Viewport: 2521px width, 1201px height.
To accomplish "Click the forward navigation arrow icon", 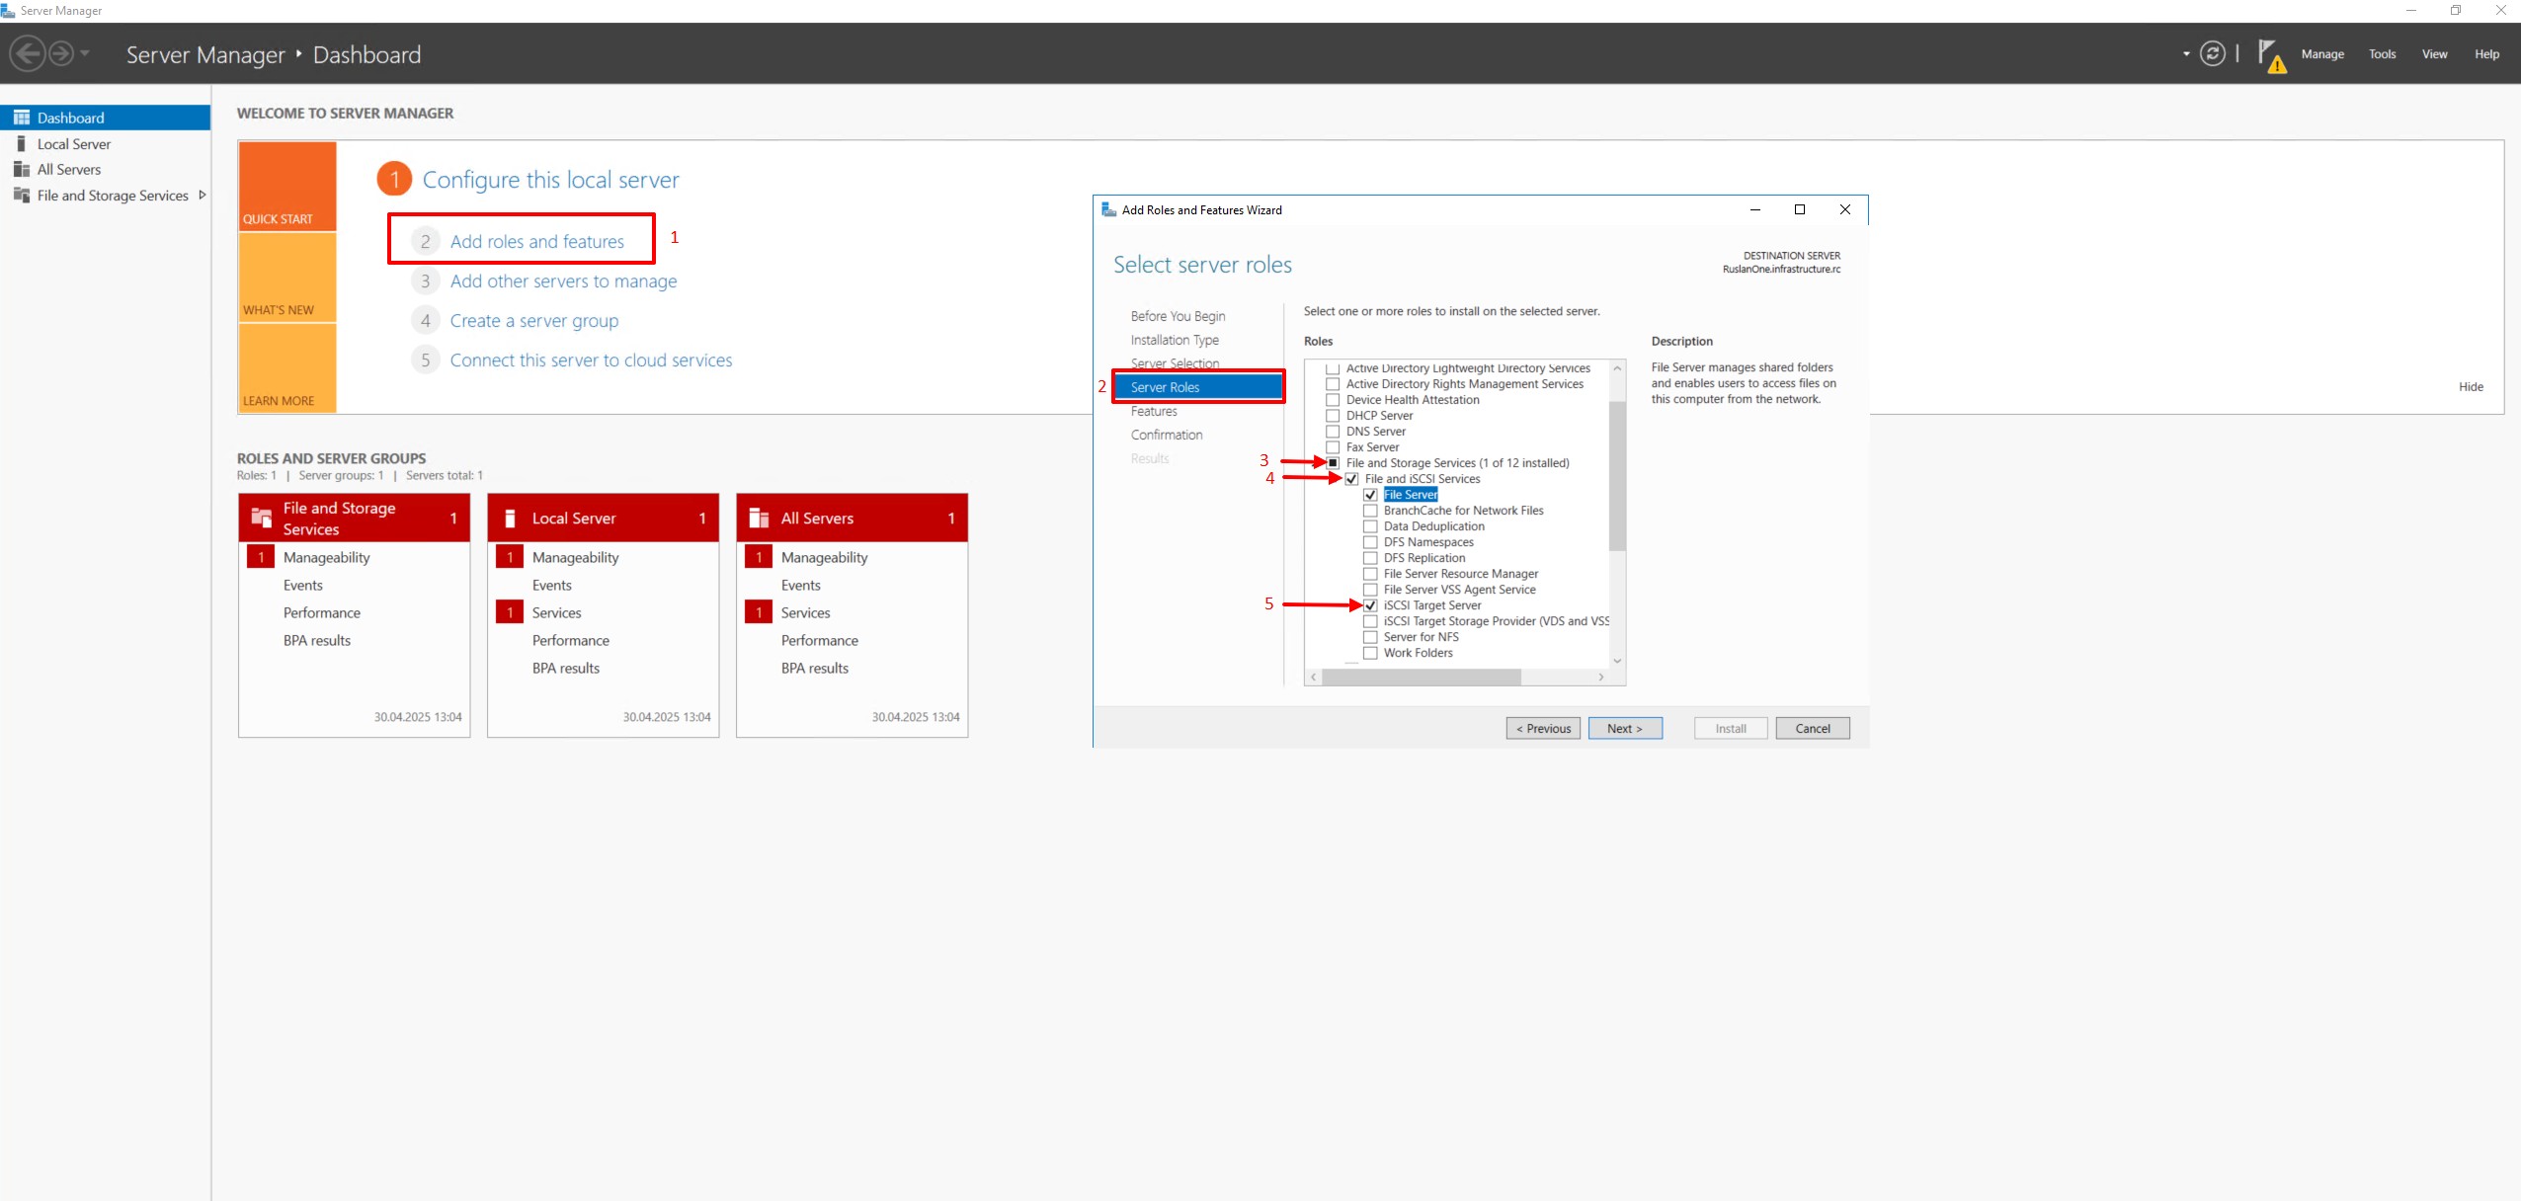I will pyautogui.click(x=61, y=53).
